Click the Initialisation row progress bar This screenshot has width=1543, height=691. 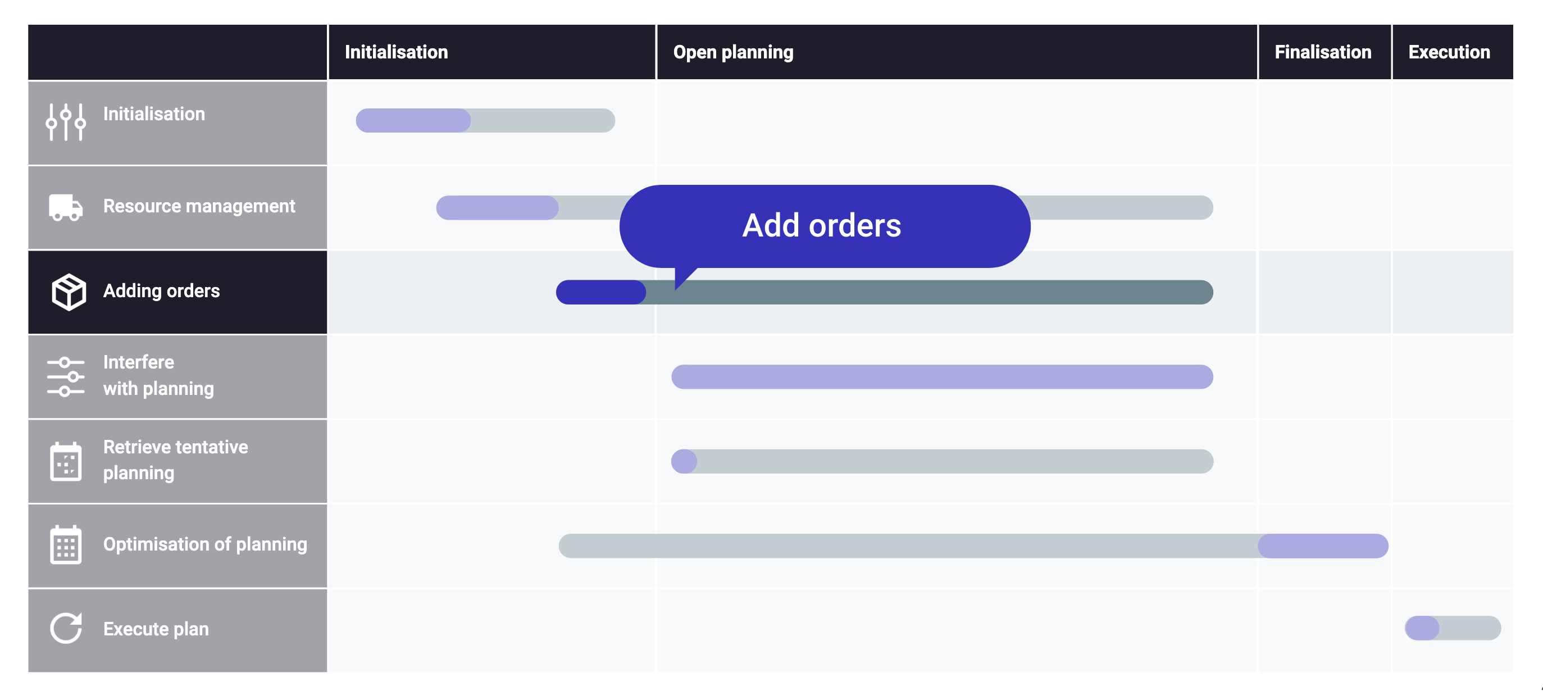click(485, 120)
